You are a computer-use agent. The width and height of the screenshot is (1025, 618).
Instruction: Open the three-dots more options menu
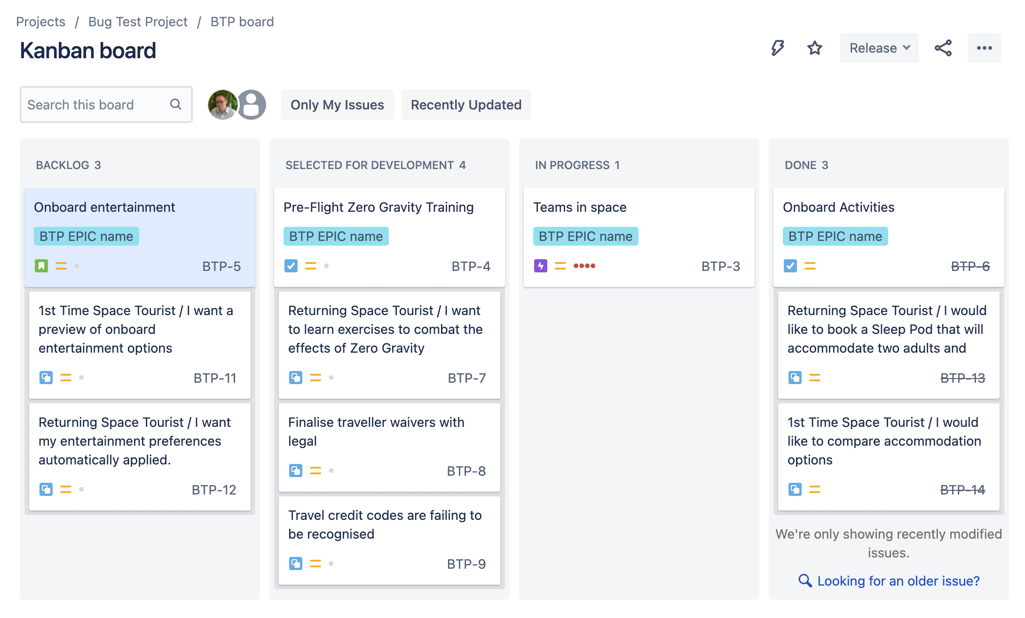tap(984, 48)
